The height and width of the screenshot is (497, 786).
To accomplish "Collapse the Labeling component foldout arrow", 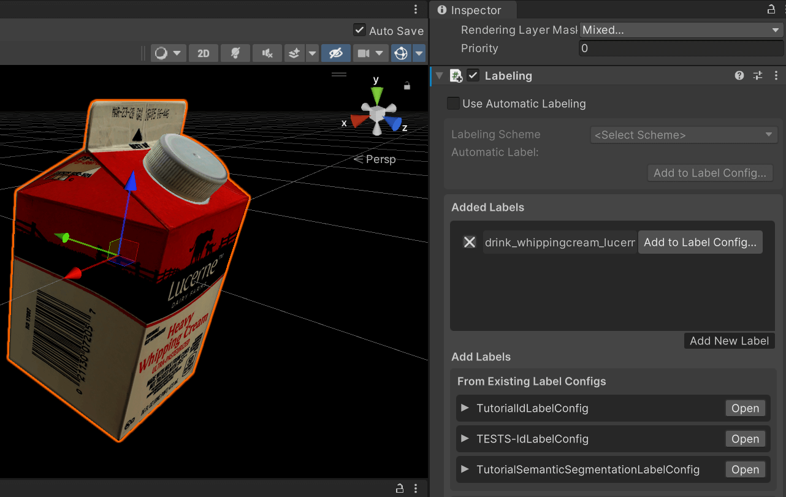I will [x=439, y=76].
